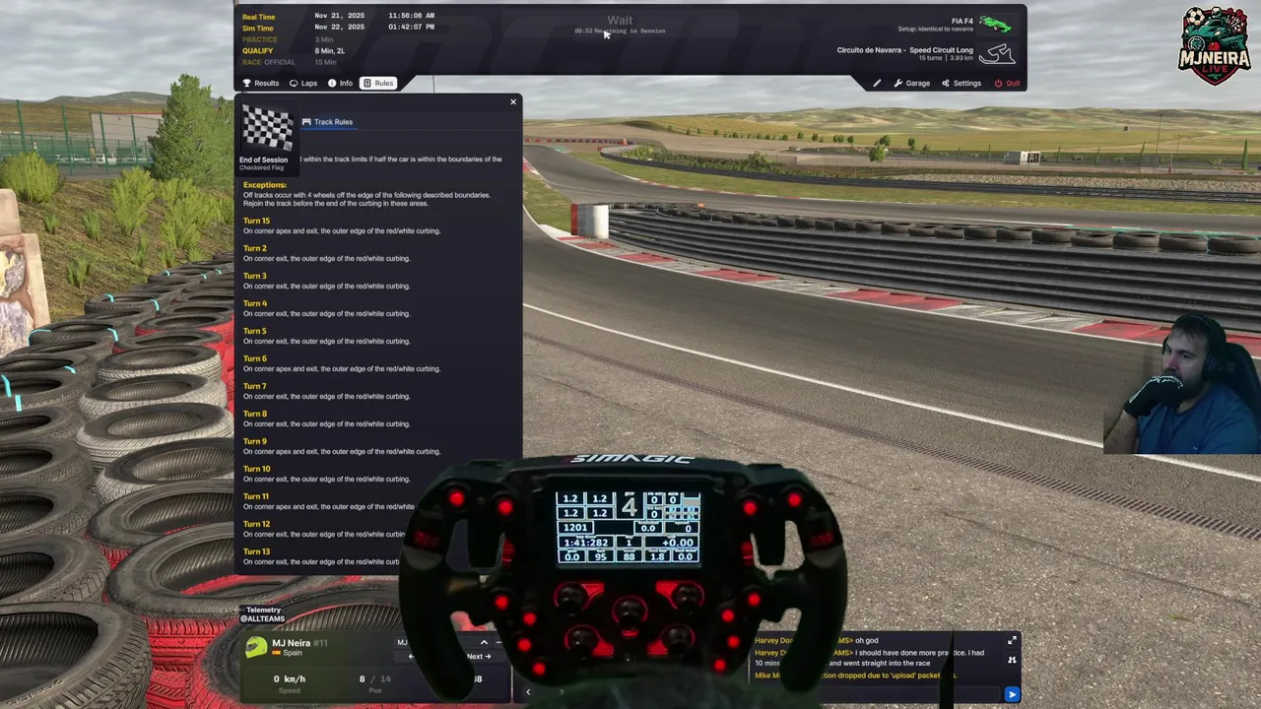Open the Laps tab

click(303, 83)
